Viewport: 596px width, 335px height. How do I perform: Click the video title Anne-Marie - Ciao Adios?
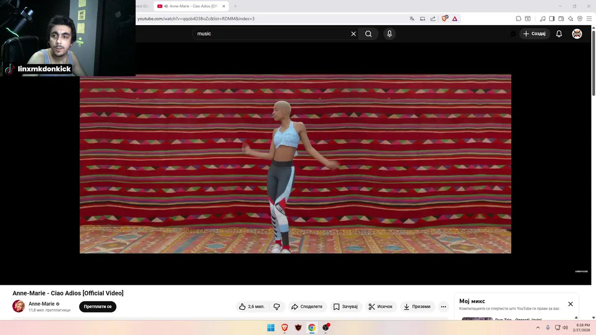pyautogui.click(x=68, y=293)
